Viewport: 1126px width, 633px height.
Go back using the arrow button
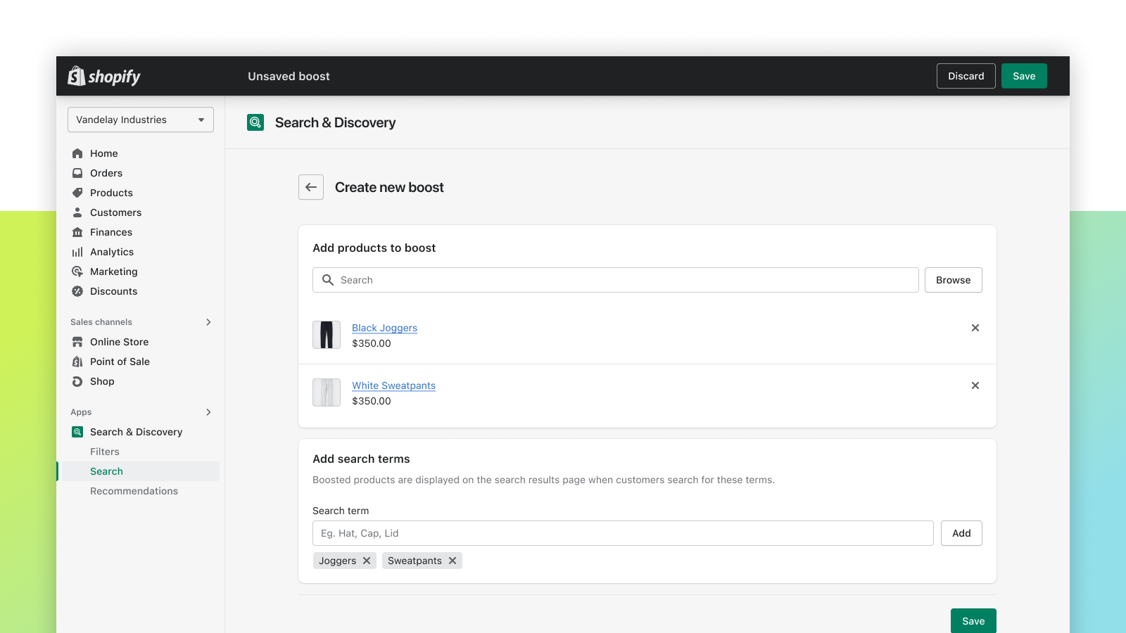[311, 187]
